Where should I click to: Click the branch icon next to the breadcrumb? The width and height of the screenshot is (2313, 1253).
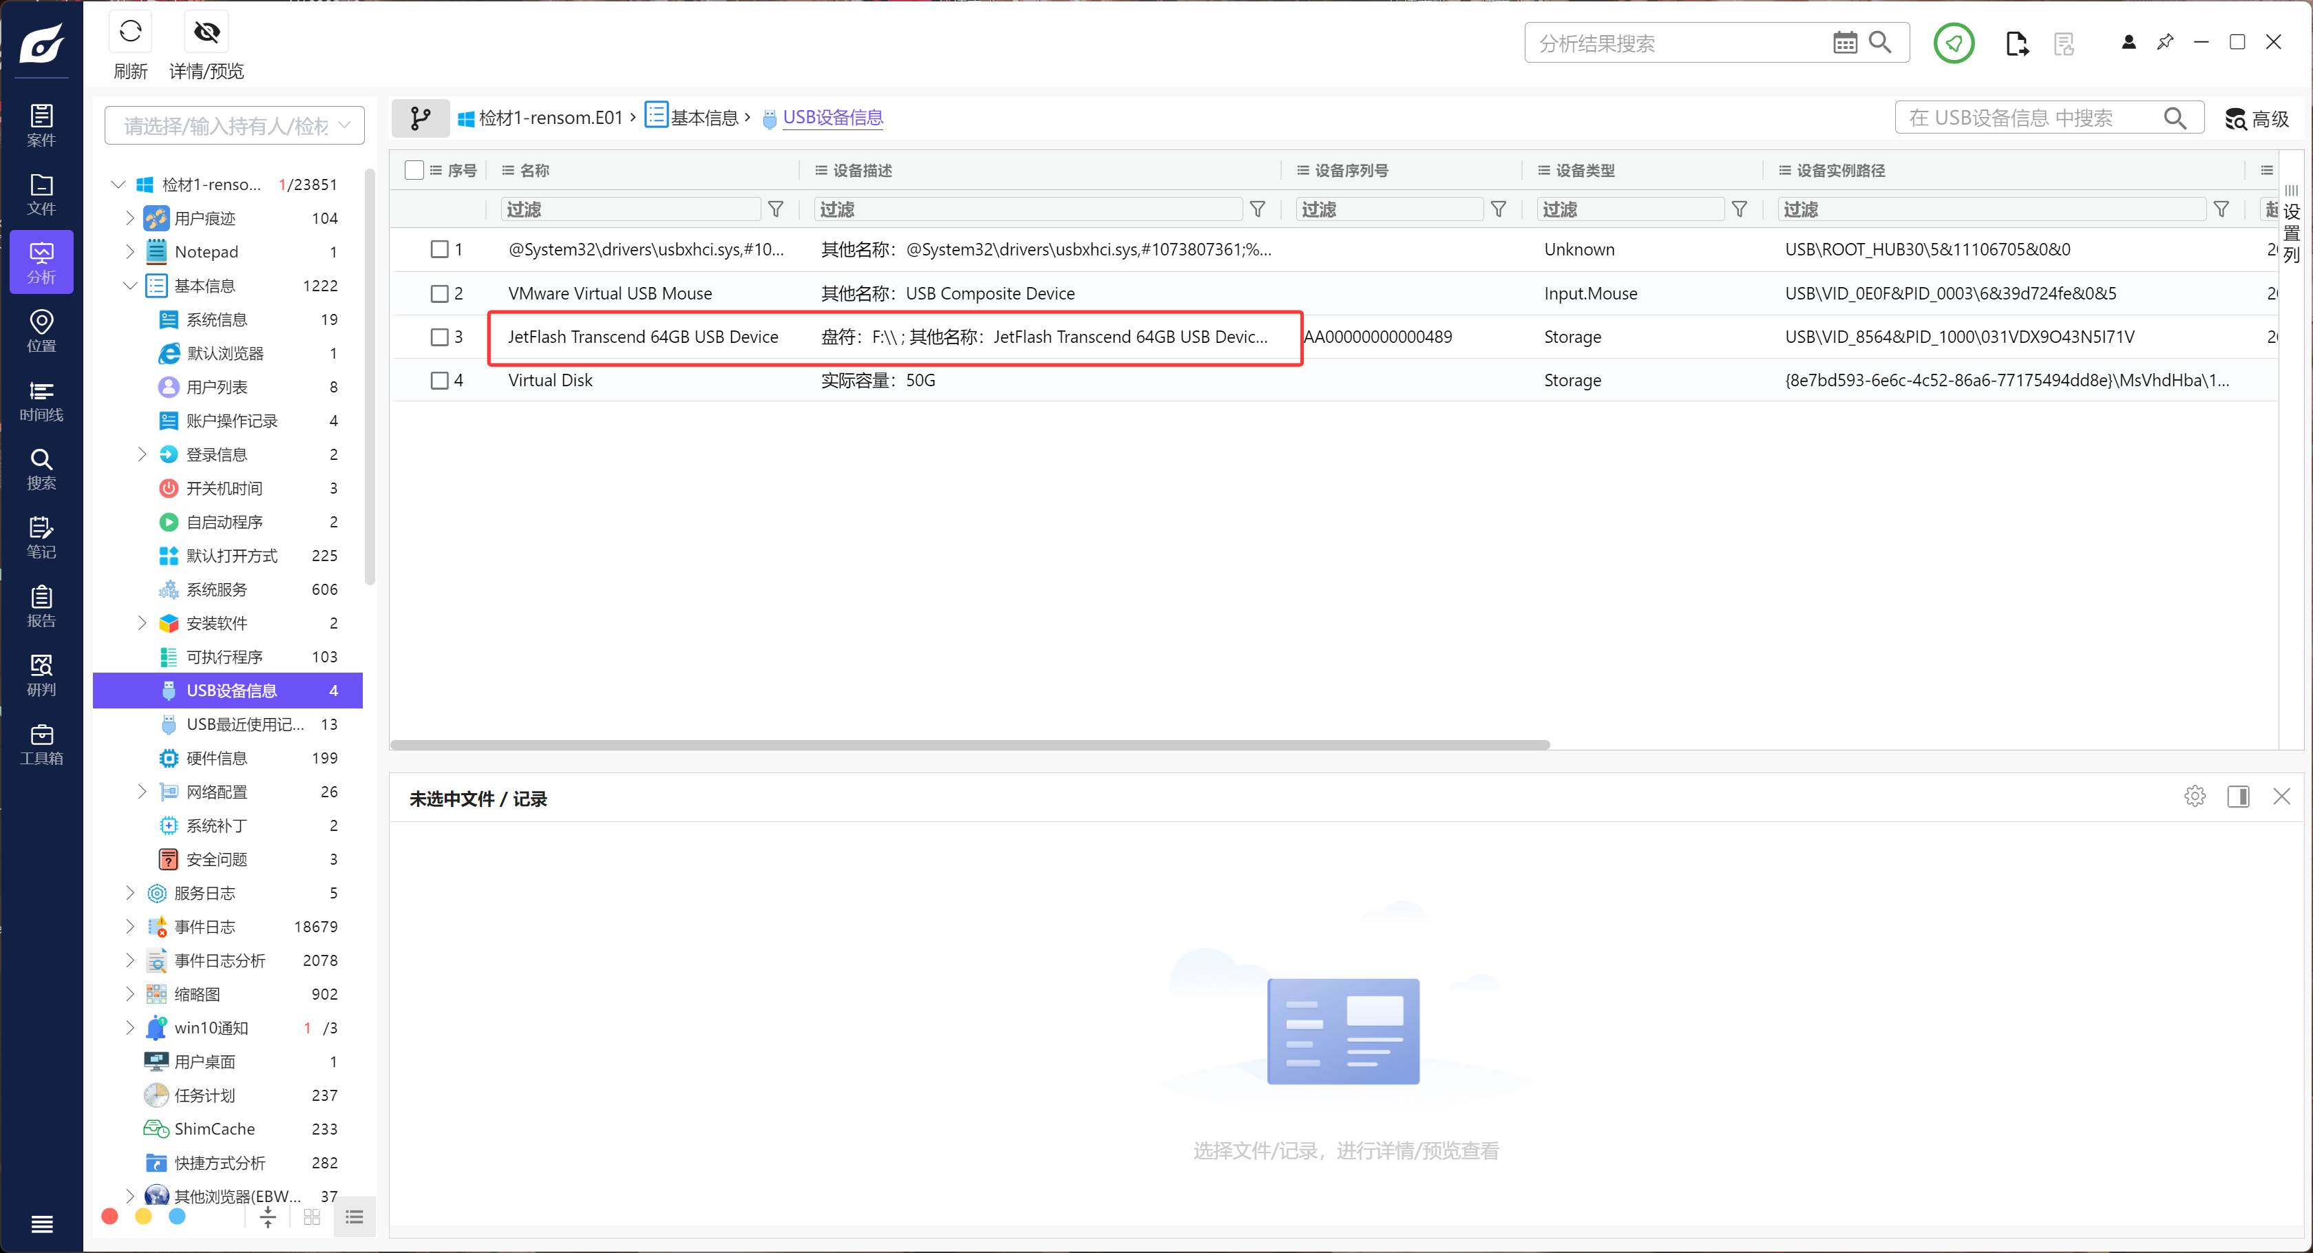(x=420, y=118)
